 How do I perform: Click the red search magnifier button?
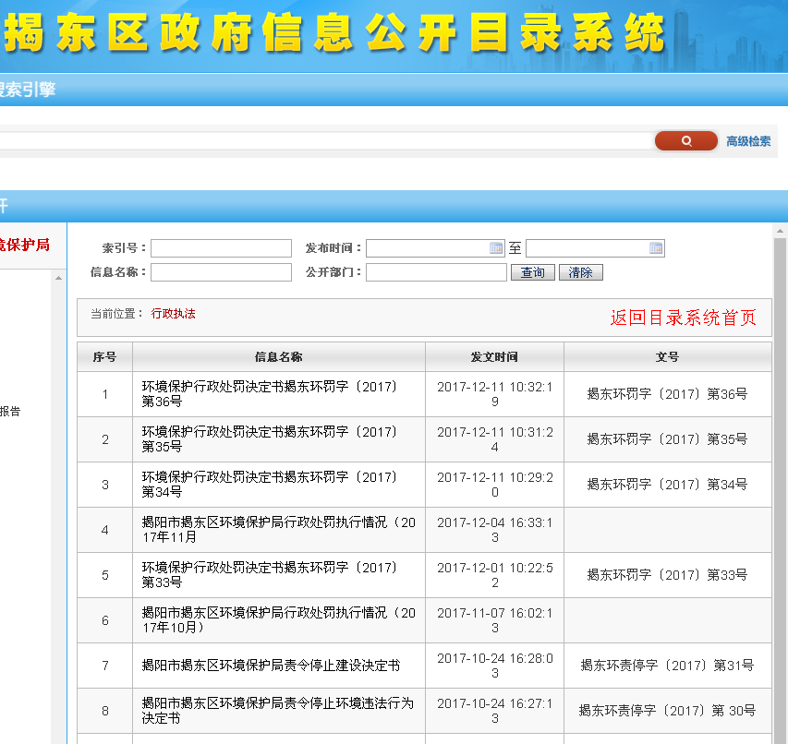point(686,141)
